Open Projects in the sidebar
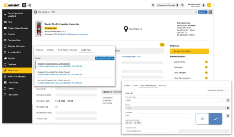This screenshot has width=234, height=137. click(x=17, y=34)
